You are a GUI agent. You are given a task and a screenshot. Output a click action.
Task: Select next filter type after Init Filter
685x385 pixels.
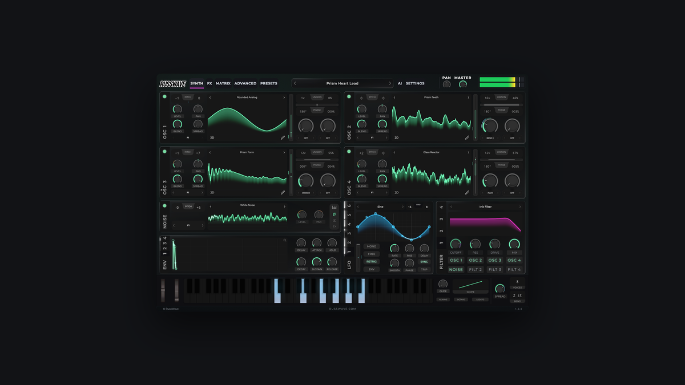point(520,206)
